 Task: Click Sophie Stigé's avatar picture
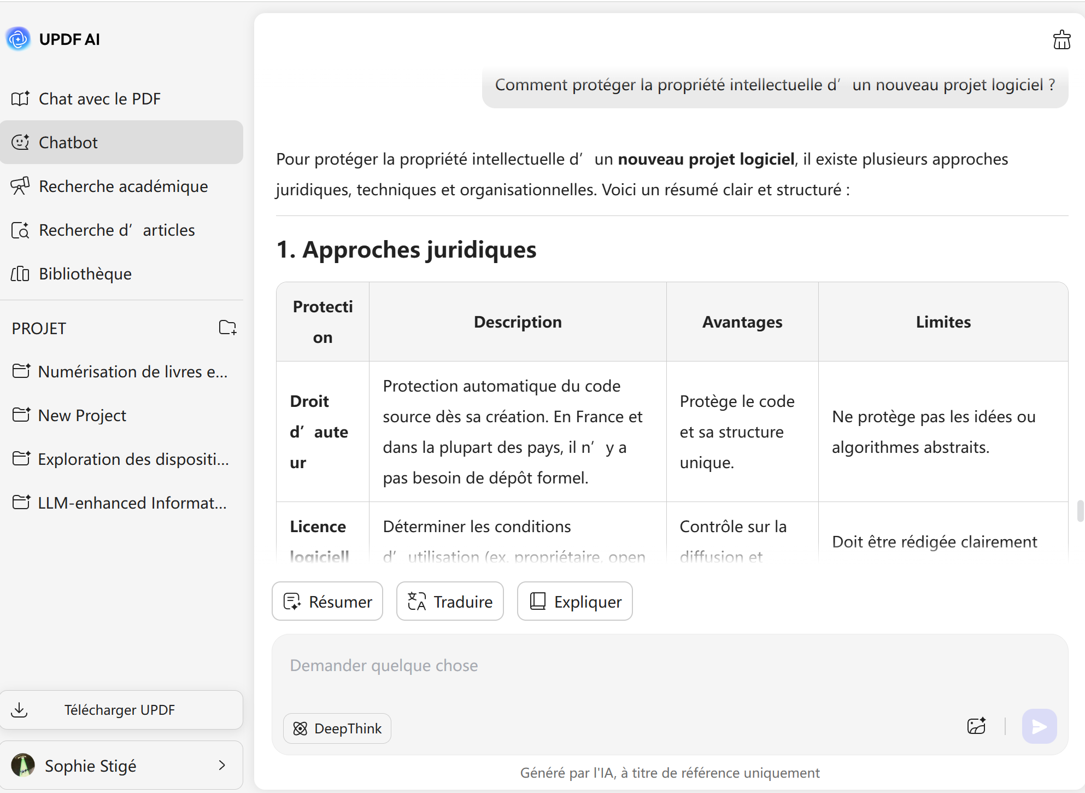point(23,765)
